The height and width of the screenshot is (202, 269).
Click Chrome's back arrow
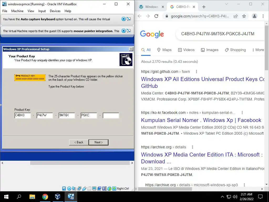[x=140, y=16]
